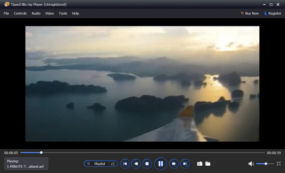This screenshot has width=285, height=173.
Task: Pause the video playback
Action: pyautogui.click(x=161, y=164)
